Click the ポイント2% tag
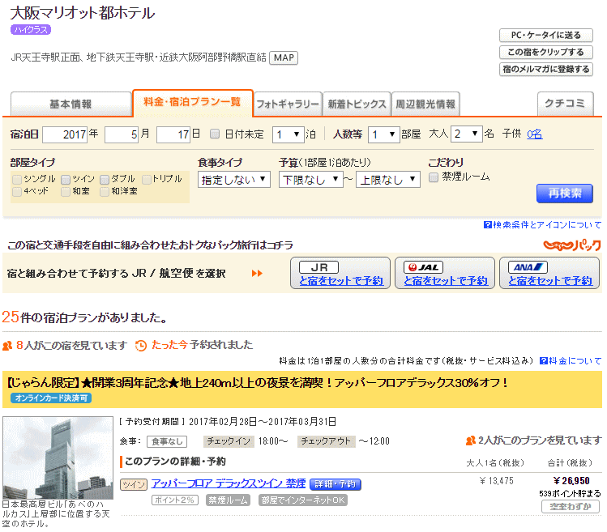607x532 pixels. coord(174,500)
